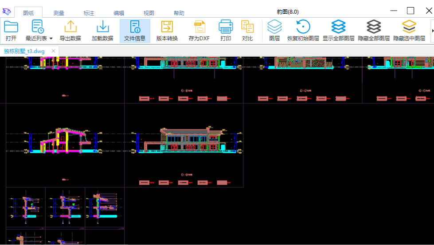Expand toolbar overflow arrow at right edge
Screen dimensions: 434x245
(x=432, y=31)
